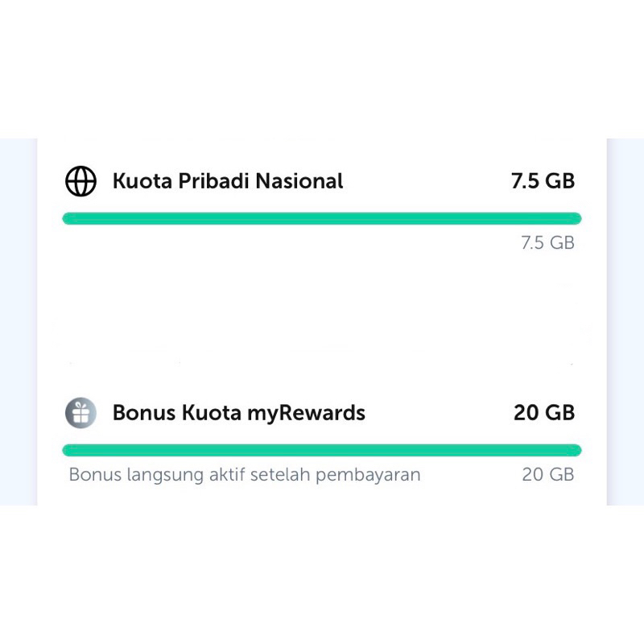Open the Bonus Kuota myRewards title
Screen dimensions: 644x644
238,413
